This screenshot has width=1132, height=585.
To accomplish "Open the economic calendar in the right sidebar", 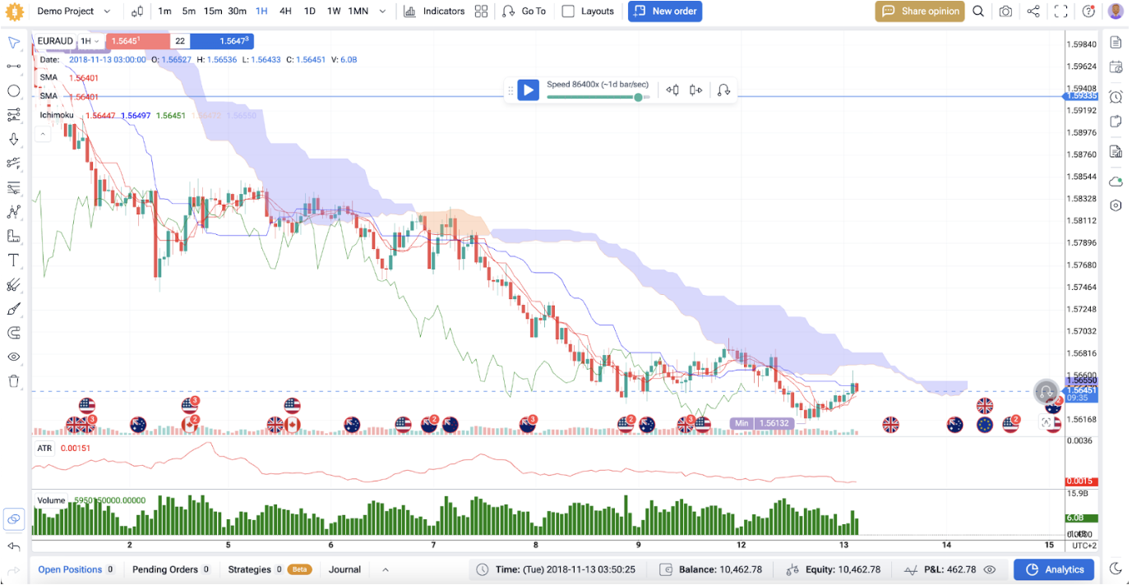I will (x=1116, y=65).
